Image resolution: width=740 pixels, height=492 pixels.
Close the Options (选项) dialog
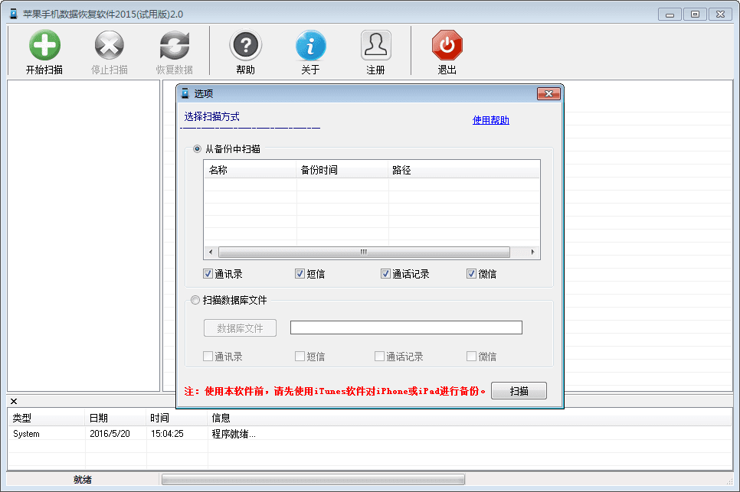click(548, 93)
